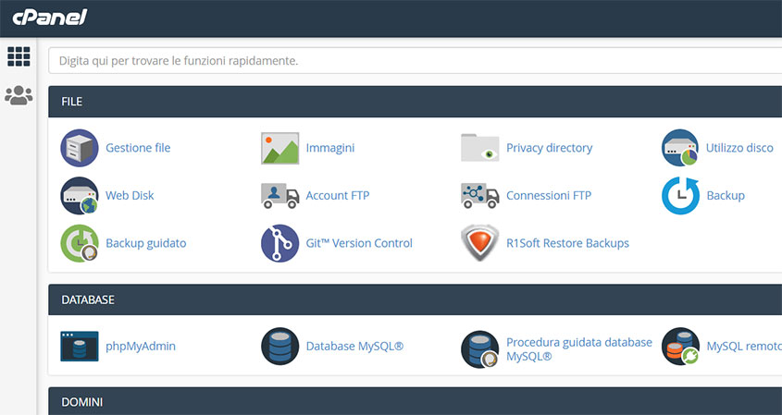Click the Connessioni FTP truck icon
The width and height of the screenshot is (782, 415).
(x=479, y=196)
